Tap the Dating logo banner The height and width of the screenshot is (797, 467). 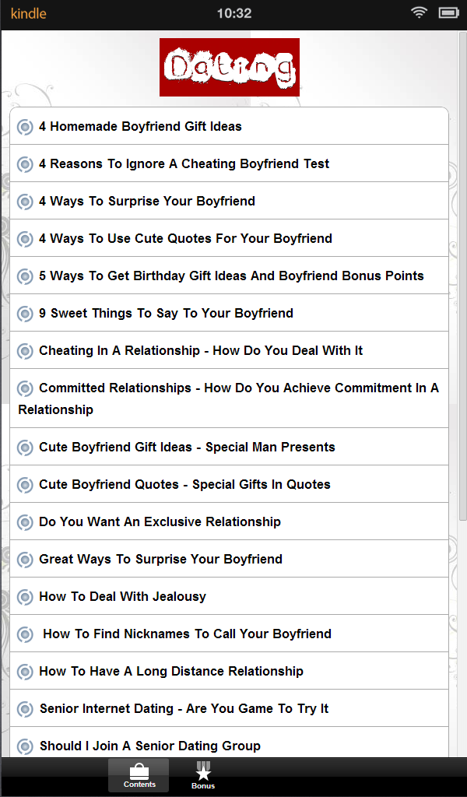pos(229,67)
